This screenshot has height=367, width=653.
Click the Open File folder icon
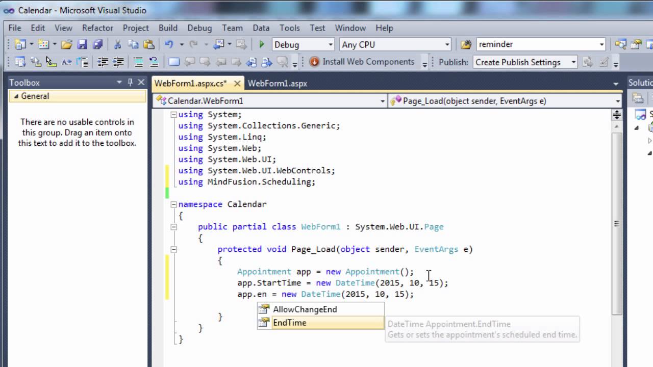click(67, 44)
